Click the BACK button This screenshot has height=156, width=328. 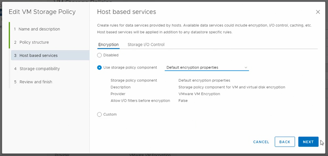pyautogui.click(x=285, y=142)
